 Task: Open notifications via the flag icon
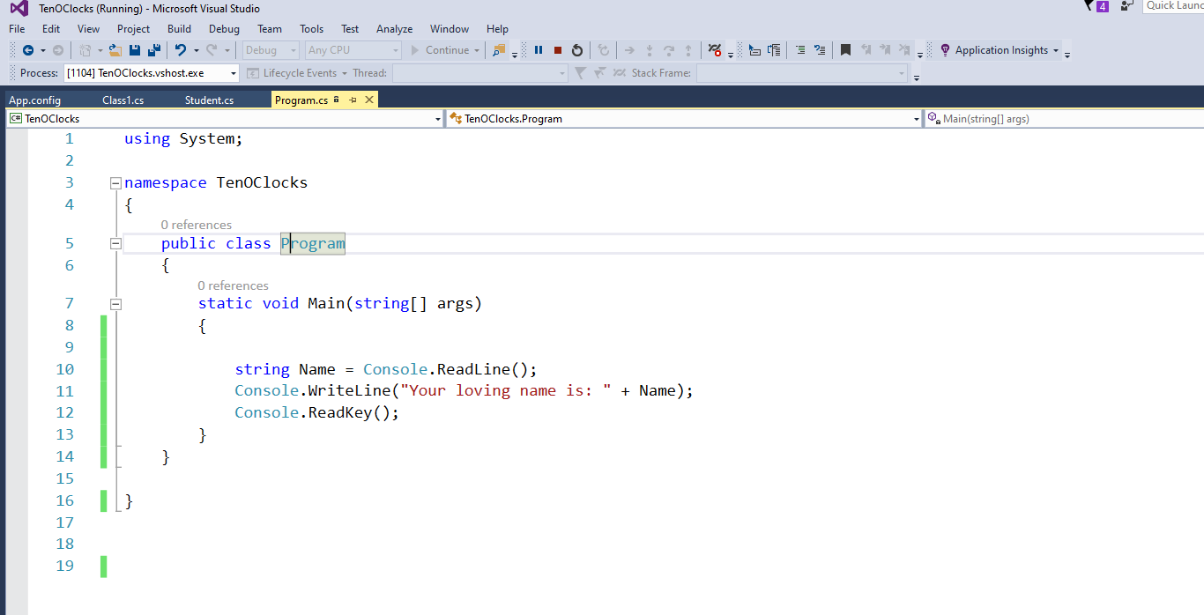tap(1089, 6)
